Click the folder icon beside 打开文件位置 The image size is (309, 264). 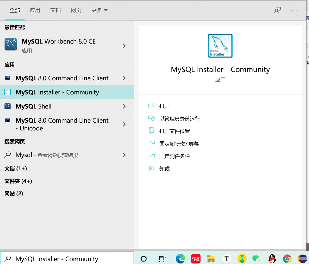[151, 130]
